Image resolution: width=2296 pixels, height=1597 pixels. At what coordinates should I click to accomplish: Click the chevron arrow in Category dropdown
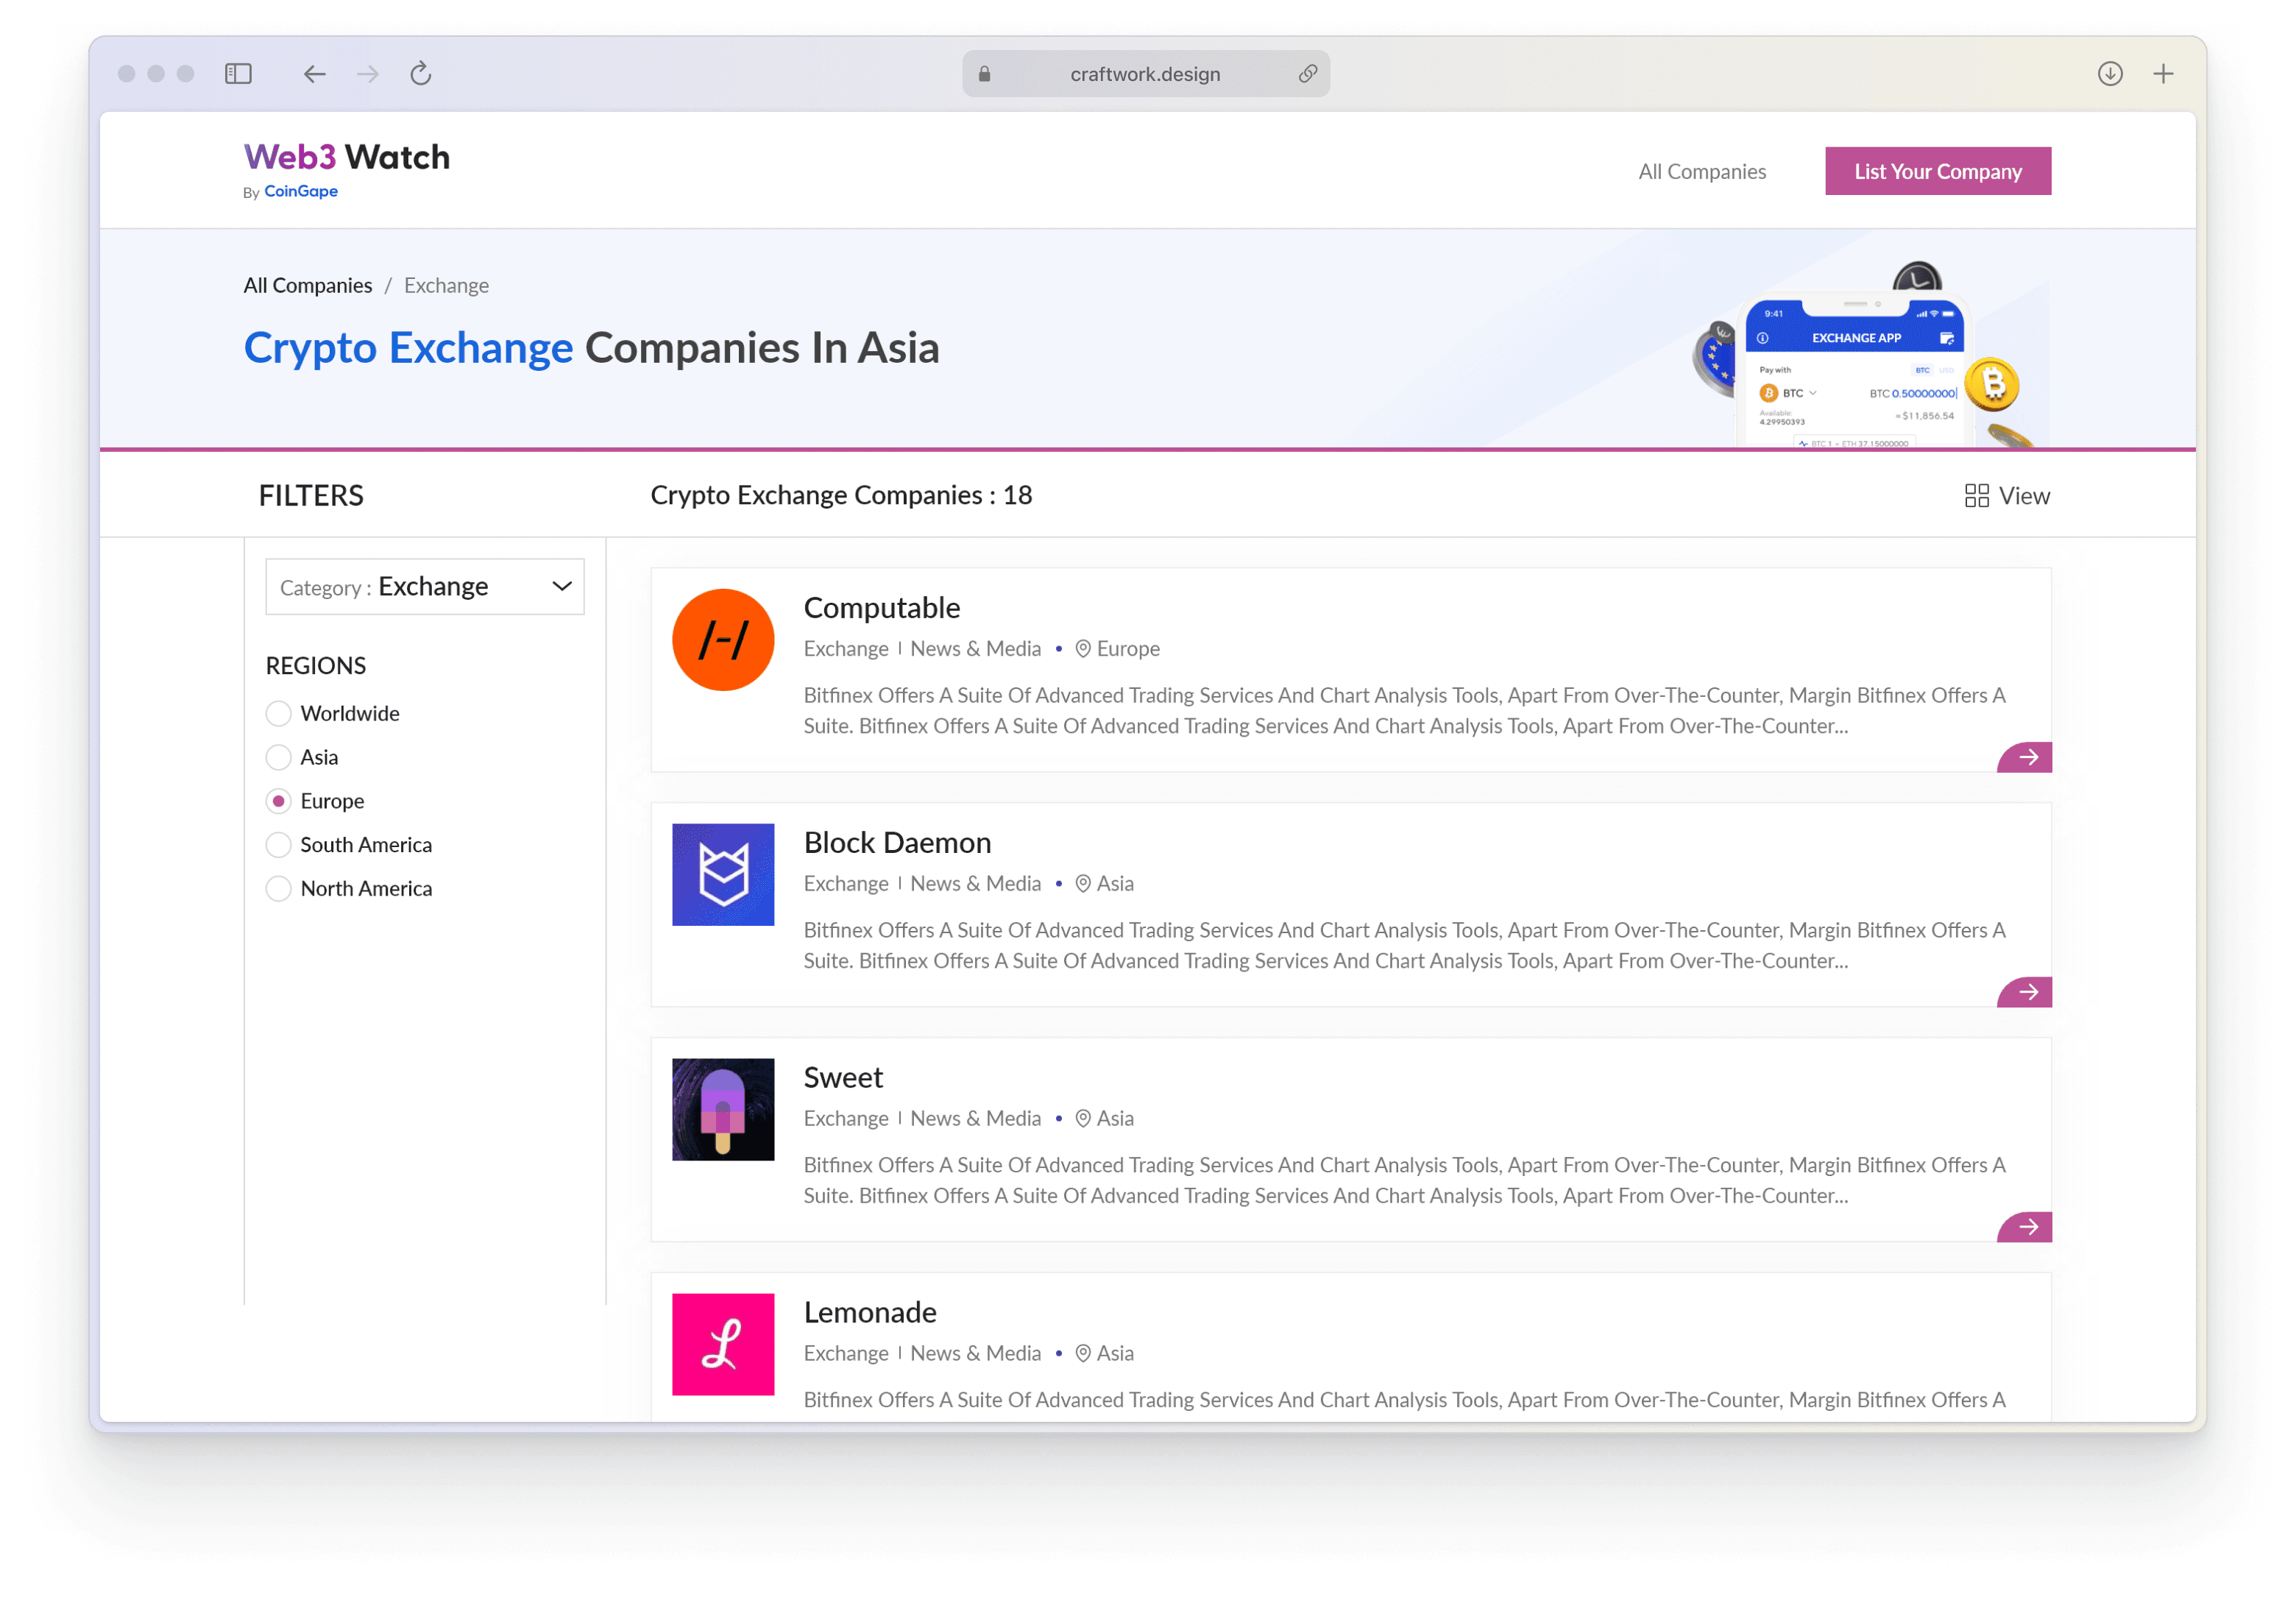(562, 587)
